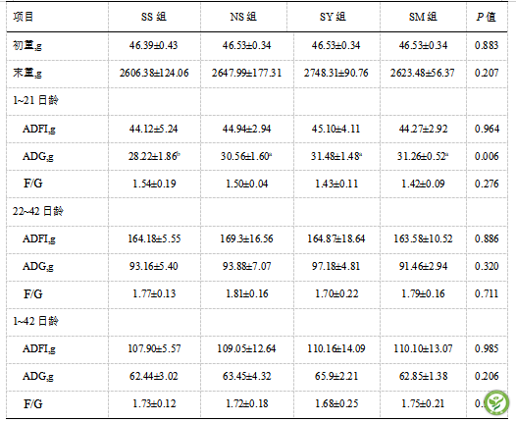The width and height of the screenshot is (516, 422).
Task: Click the SM 组 column header
Action: pos(423,17)
